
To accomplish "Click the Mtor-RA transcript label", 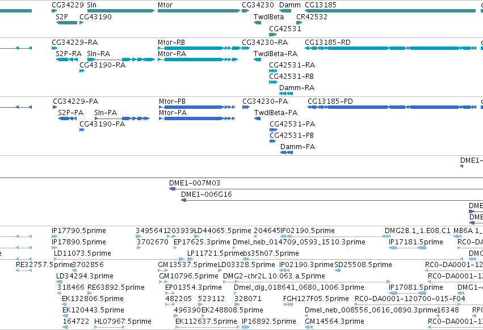I will pos(172,54).
